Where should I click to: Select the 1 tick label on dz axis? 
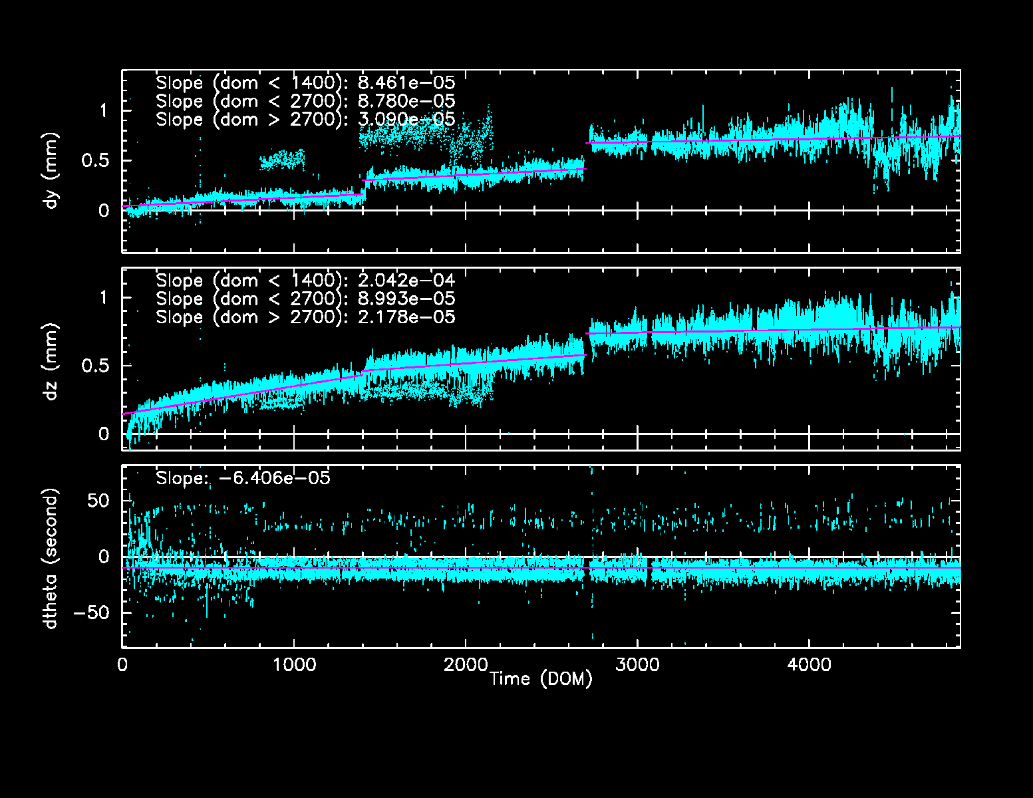pyautogui.click(x=103, y=298)
